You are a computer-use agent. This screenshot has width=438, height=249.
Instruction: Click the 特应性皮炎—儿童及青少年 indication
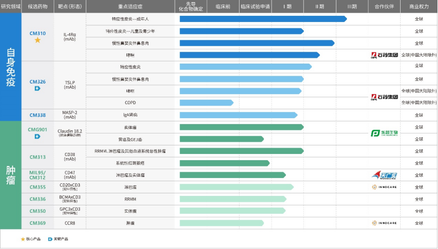[x=131, y=31]
